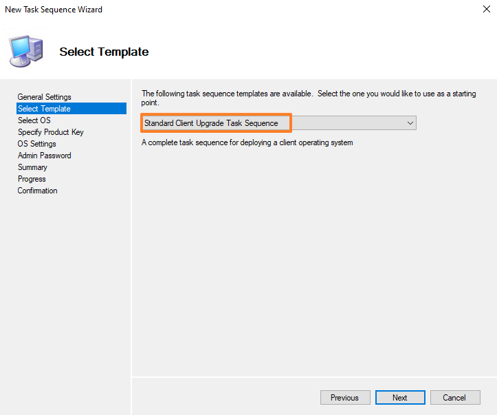
Task: Open the Confirmation step
Action: click(37, 191)
